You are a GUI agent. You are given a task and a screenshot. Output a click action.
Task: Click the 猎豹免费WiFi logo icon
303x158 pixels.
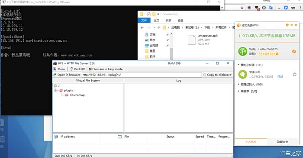[239, 25]
